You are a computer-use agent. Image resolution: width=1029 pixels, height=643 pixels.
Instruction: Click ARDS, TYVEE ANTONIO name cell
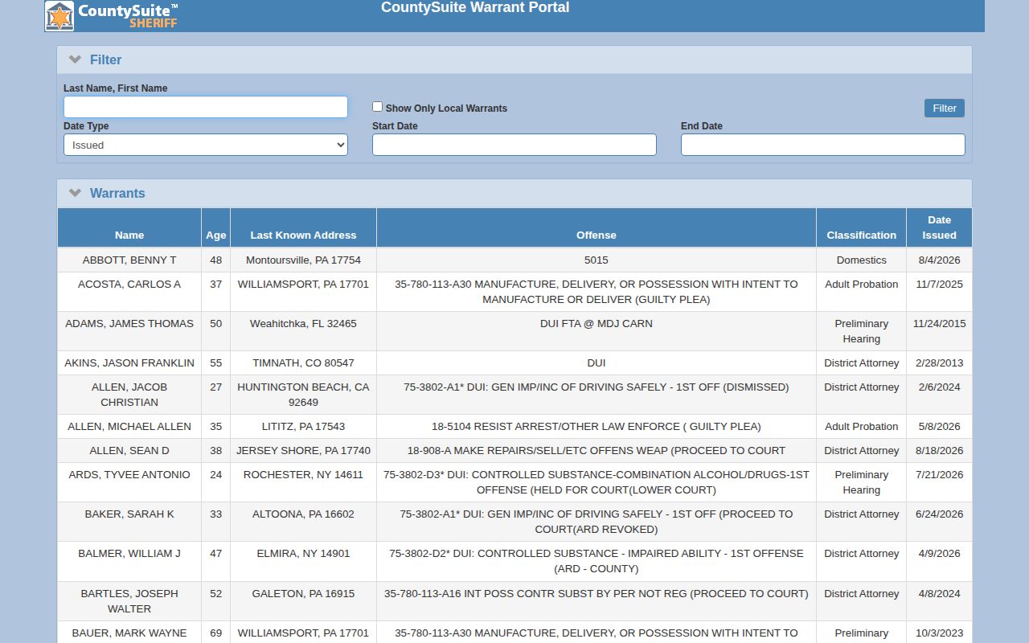[129, 482]
